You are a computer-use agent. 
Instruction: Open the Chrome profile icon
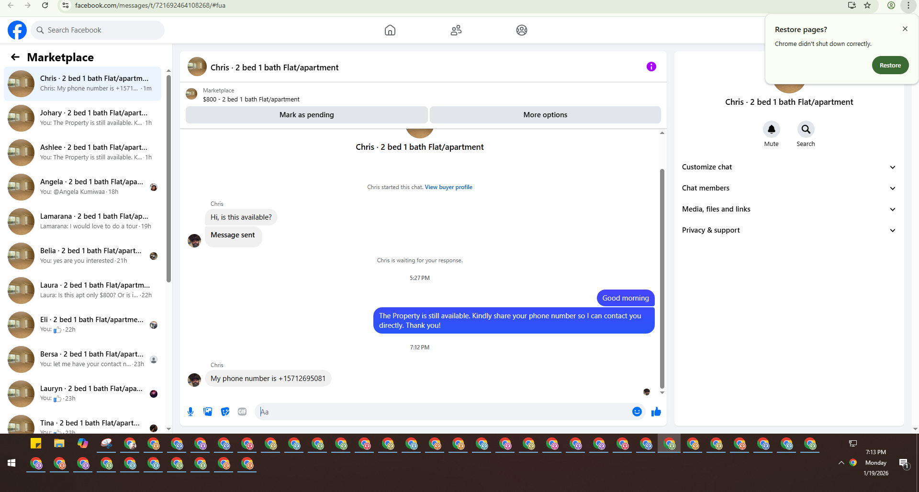[x=891, y=5]
